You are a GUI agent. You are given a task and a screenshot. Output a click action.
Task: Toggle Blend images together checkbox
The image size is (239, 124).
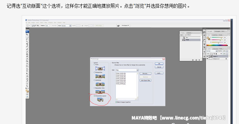click(116, 102)
